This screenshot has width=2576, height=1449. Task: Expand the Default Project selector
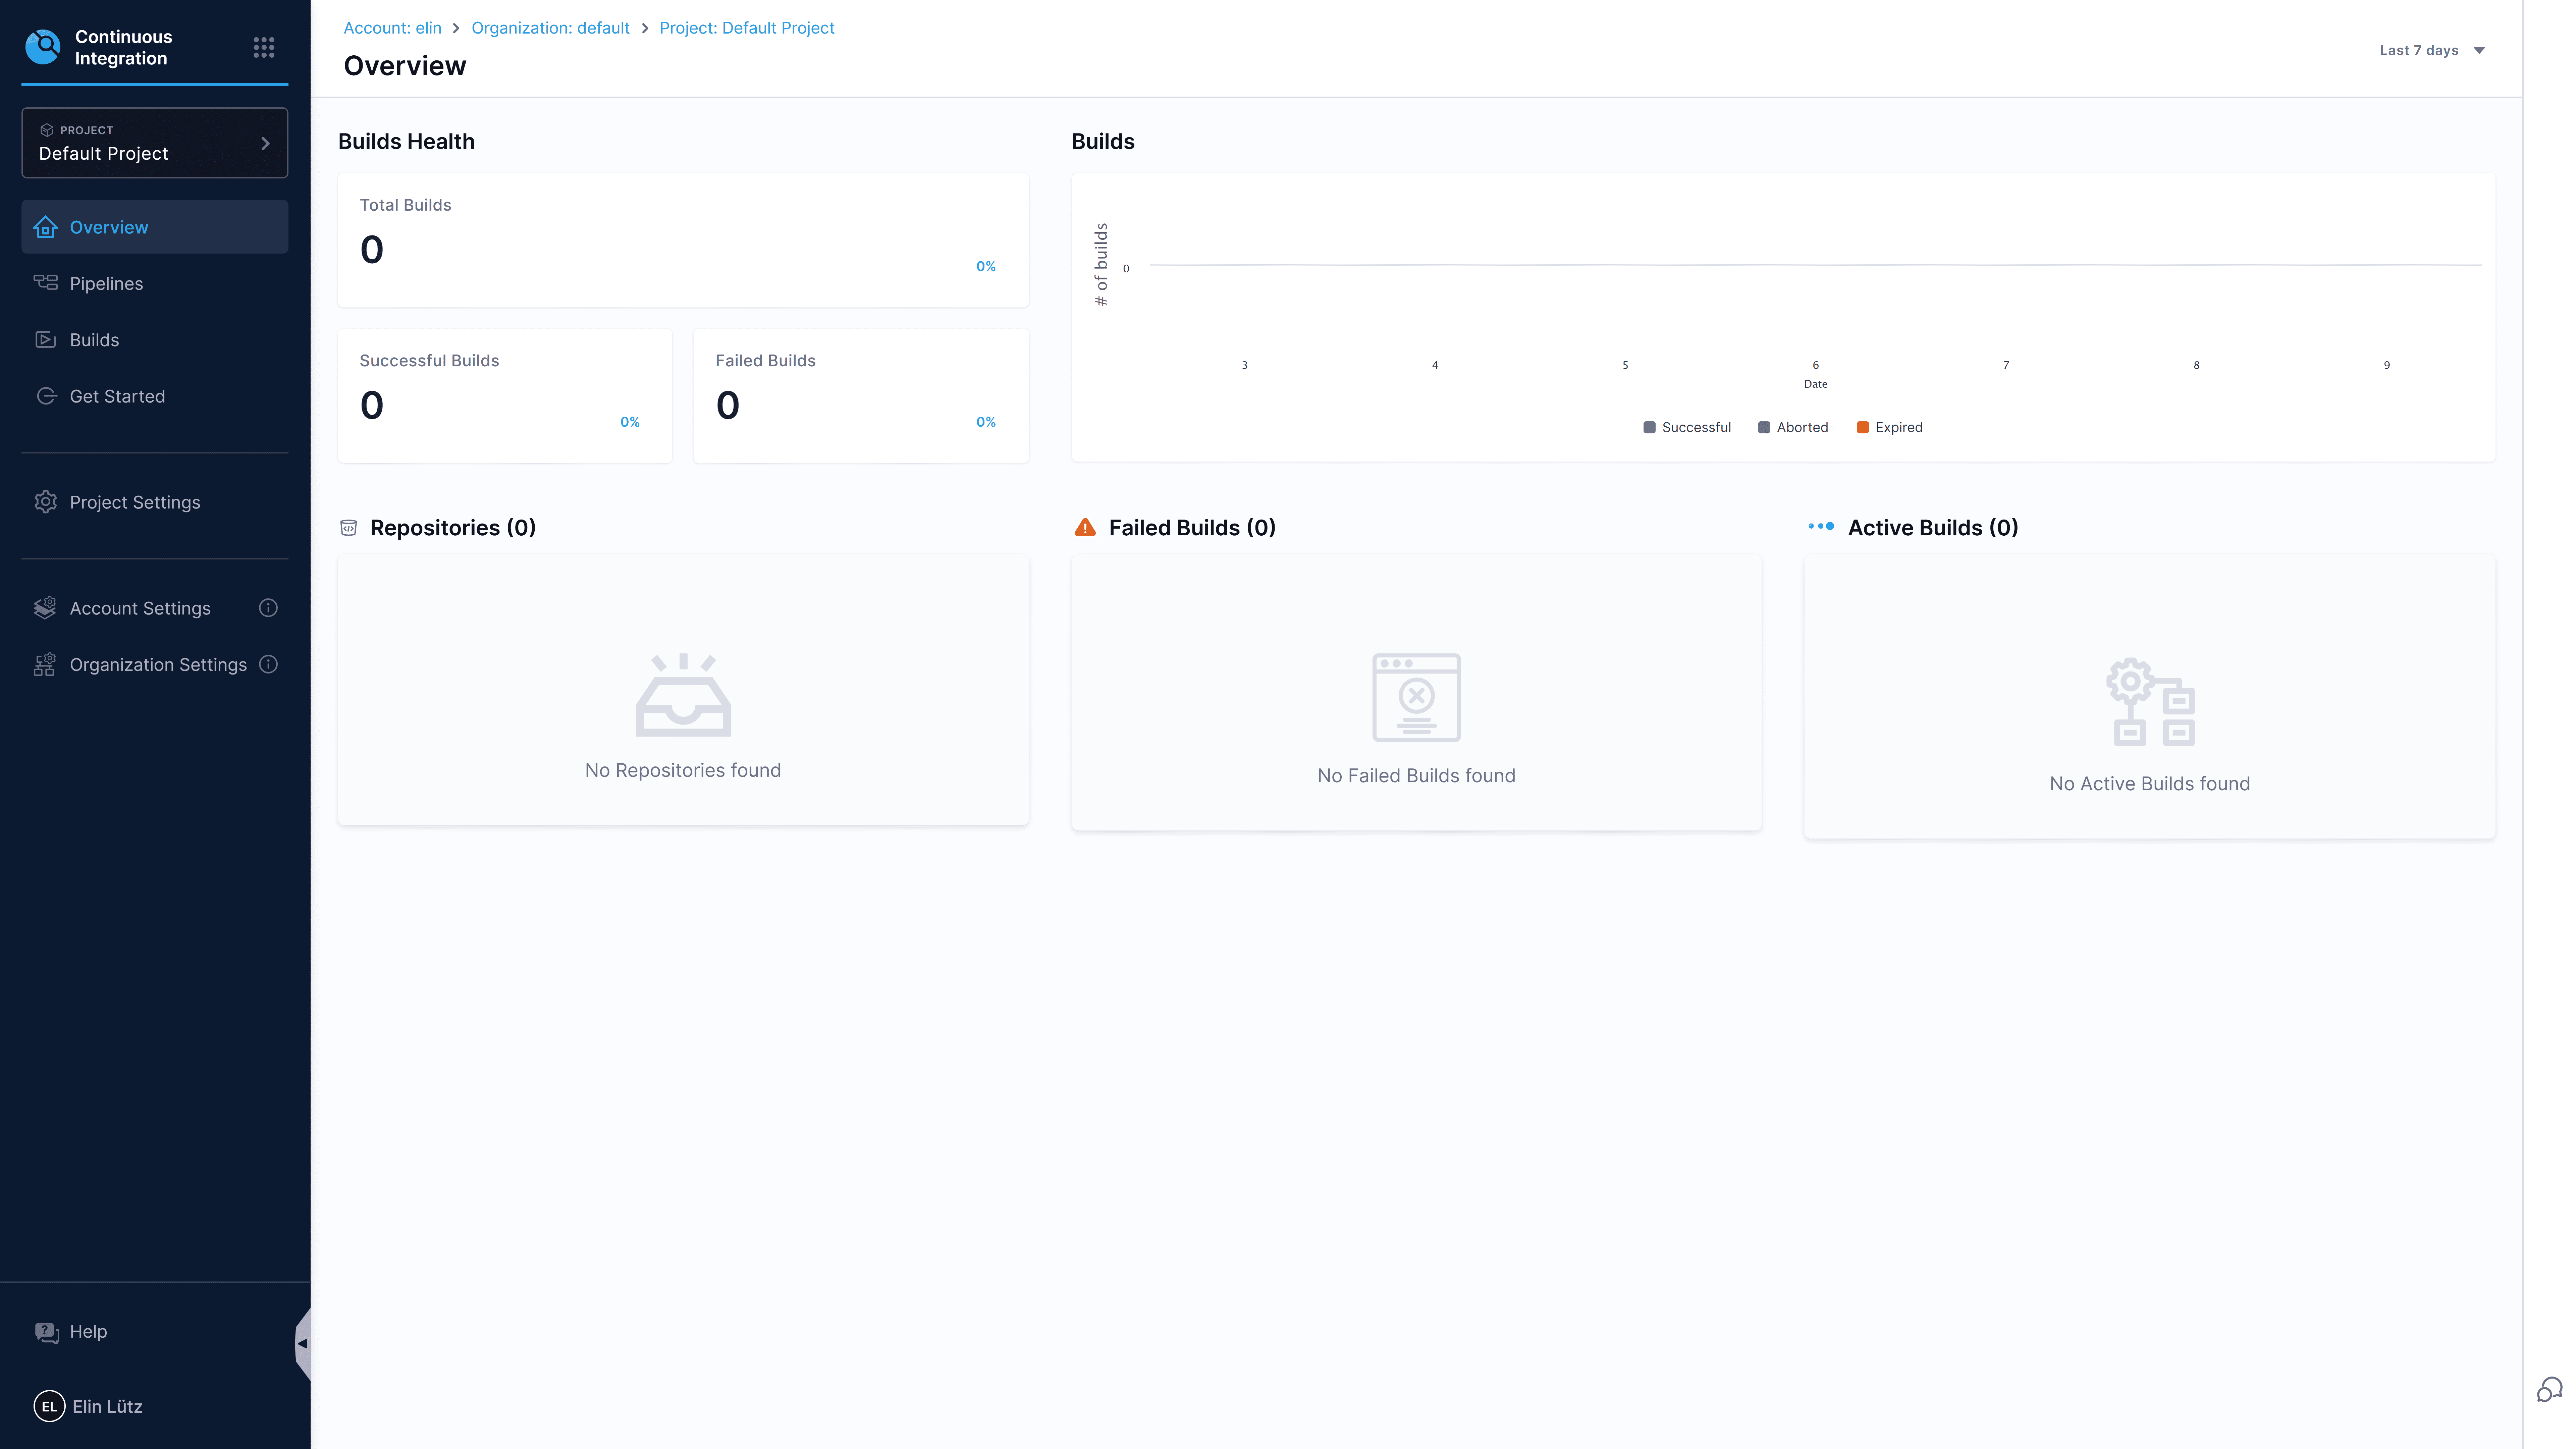(155, 143)
